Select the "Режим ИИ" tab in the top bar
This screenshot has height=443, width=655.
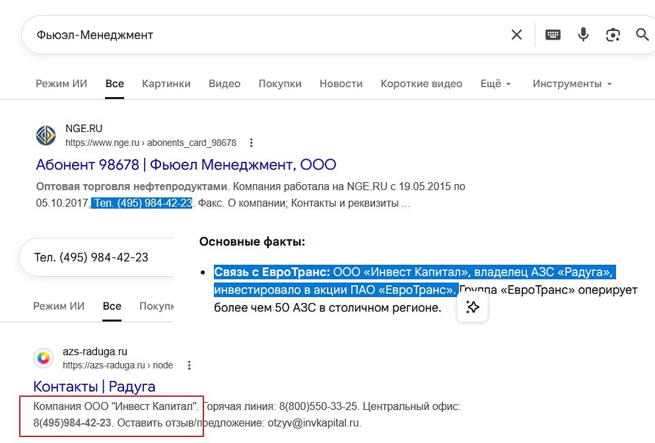click(x=61, y=84)
